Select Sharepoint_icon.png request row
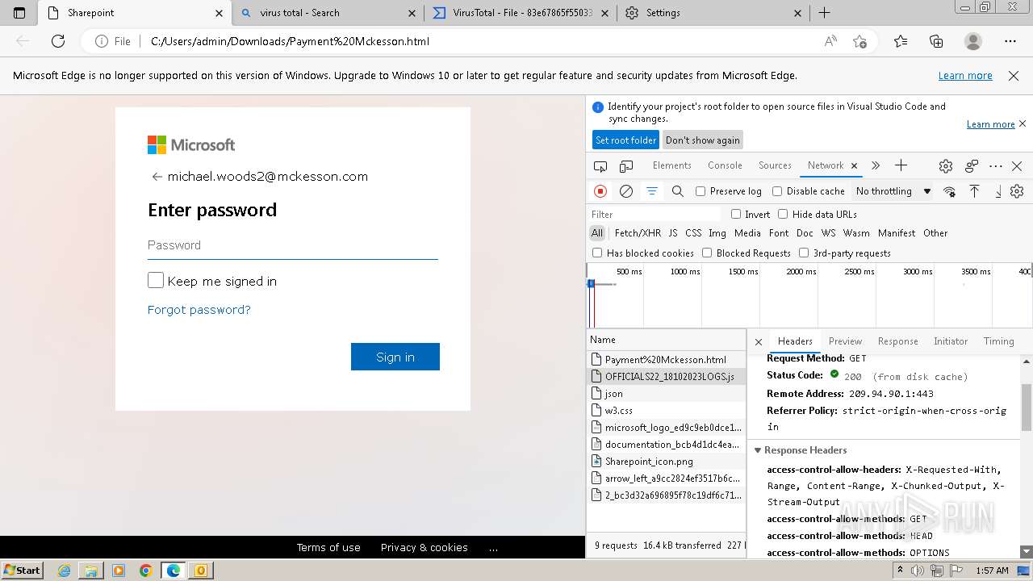 [666, 462]
